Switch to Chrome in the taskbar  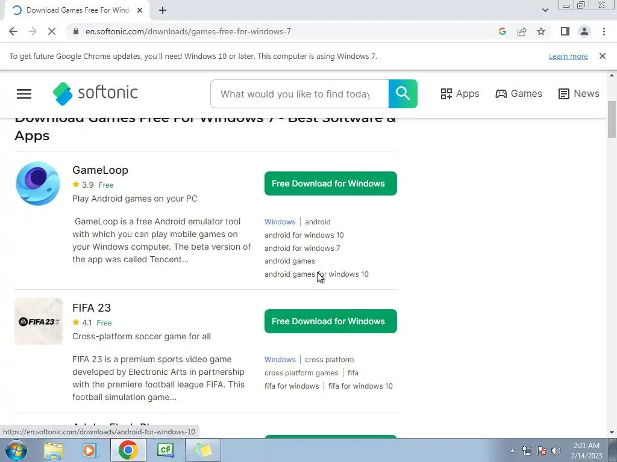point(128,450)
